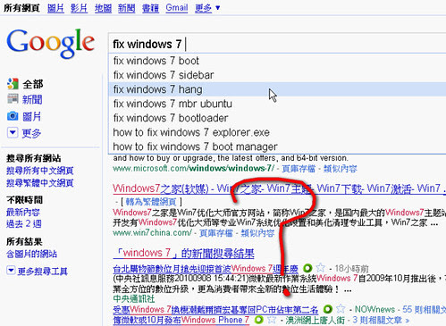
Task: Choose suggestion how to fix windows 7 explorer.exe
Action: [277, 132]
